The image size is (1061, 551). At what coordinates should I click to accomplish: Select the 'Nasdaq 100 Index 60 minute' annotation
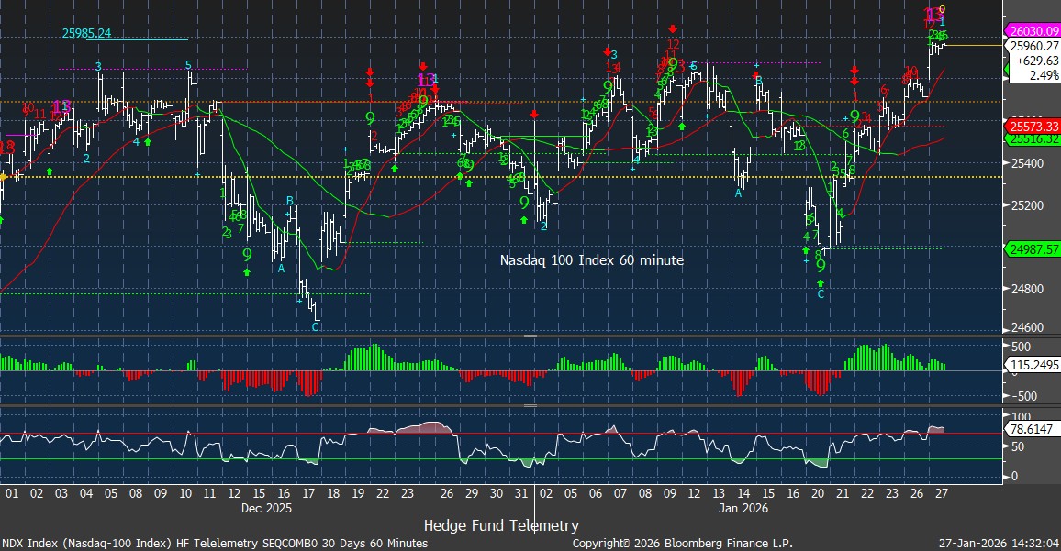[x=591, y=260]
